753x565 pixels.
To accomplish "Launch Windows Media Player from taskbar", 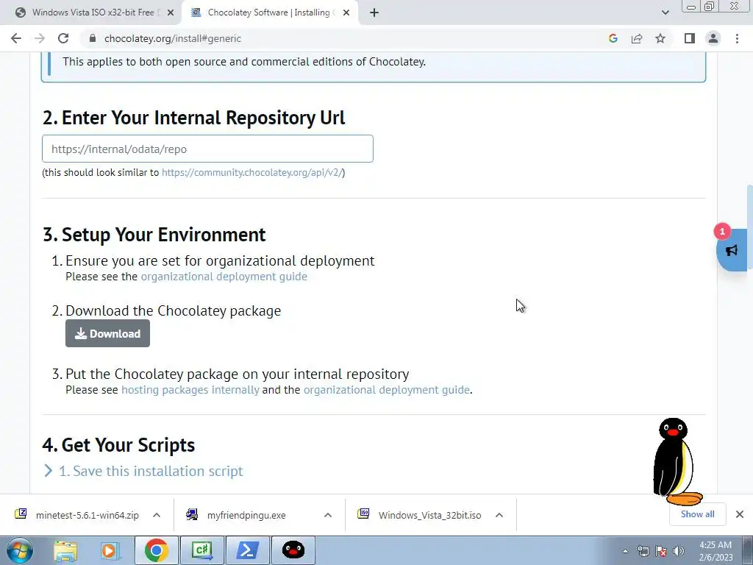I will (x=110, y=550).
